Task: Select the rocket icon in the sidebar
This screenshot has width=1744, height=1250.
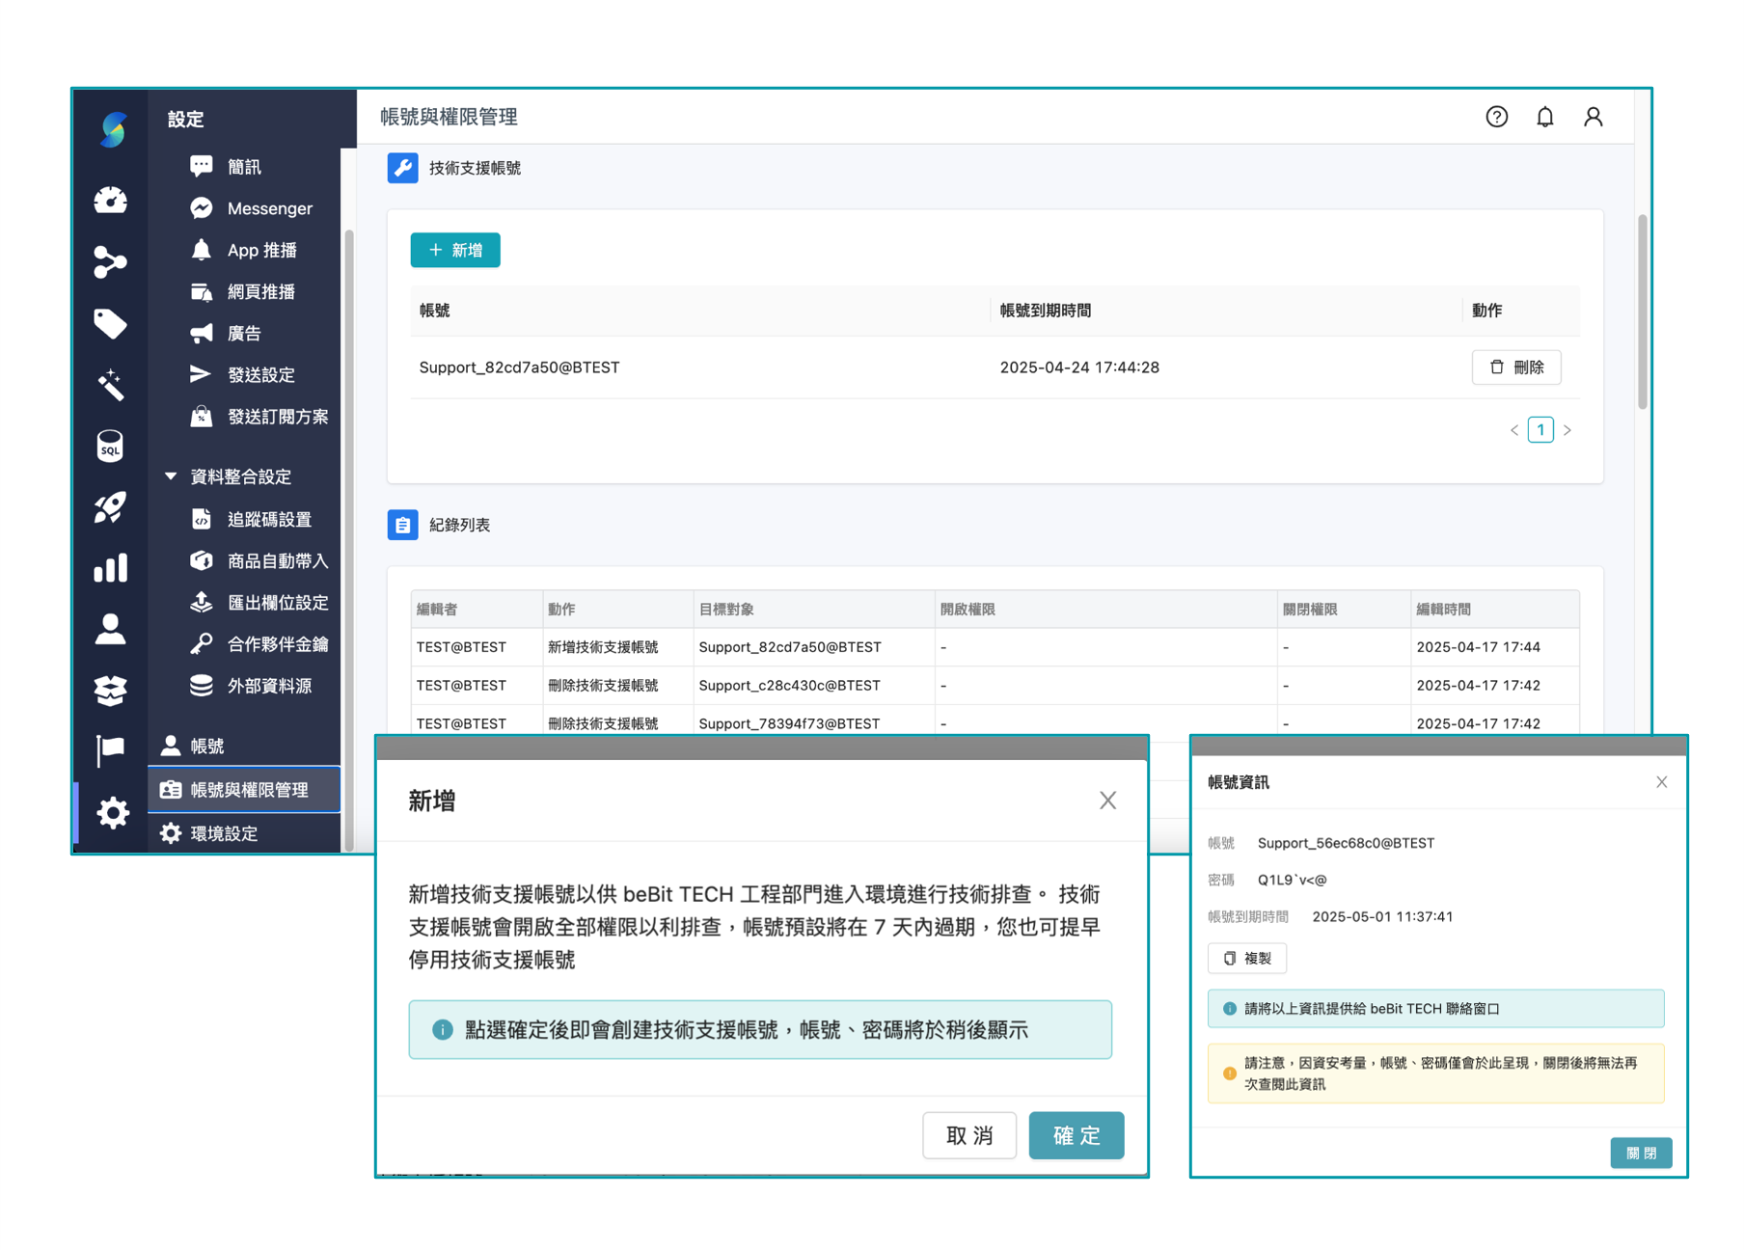Action: pos(112,508)
